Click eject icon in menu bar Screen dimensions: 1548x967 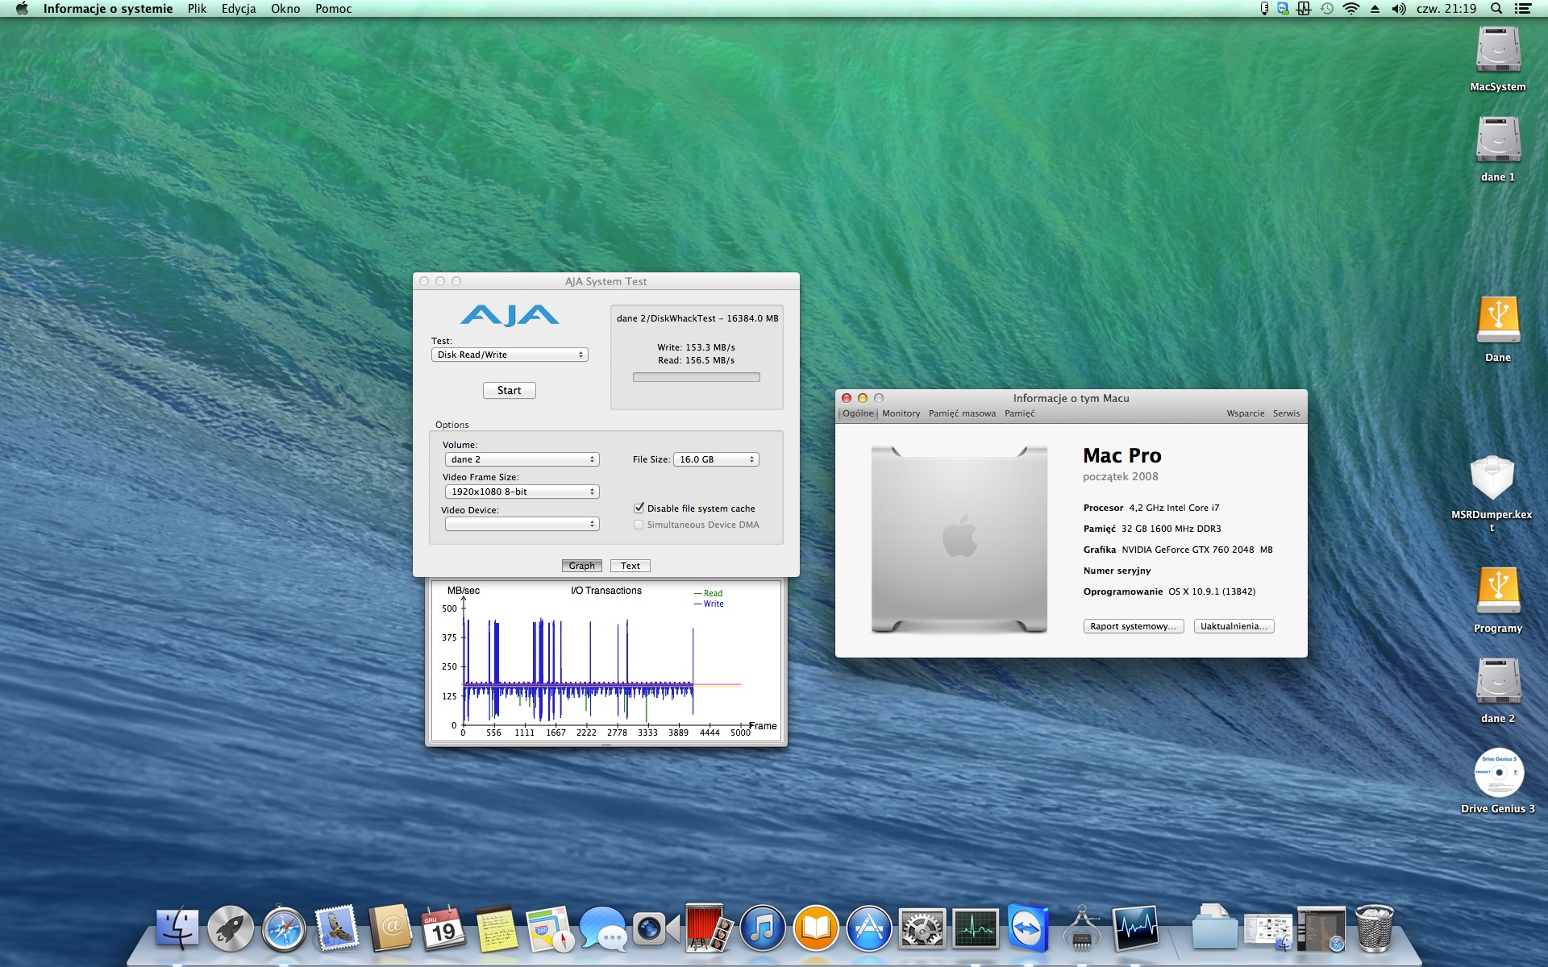(x=1375, y=9)
